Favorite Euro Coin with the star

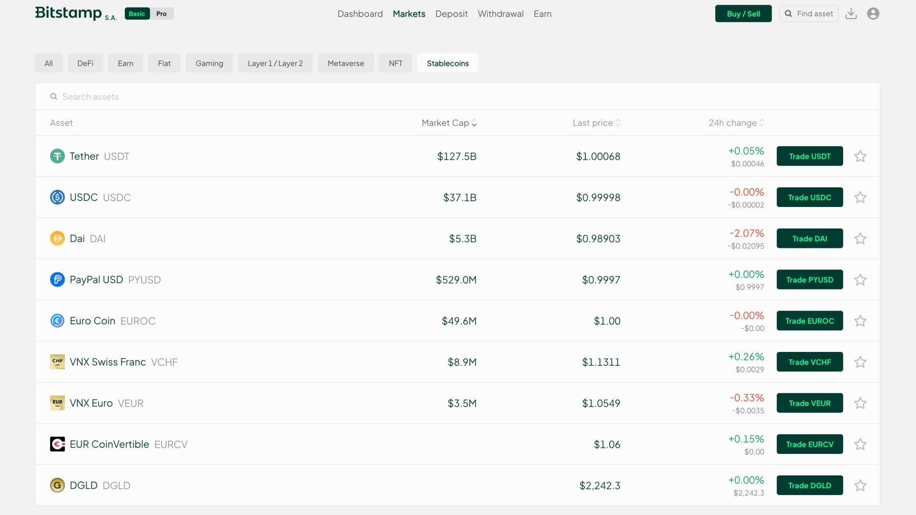(x=860, y=320)
